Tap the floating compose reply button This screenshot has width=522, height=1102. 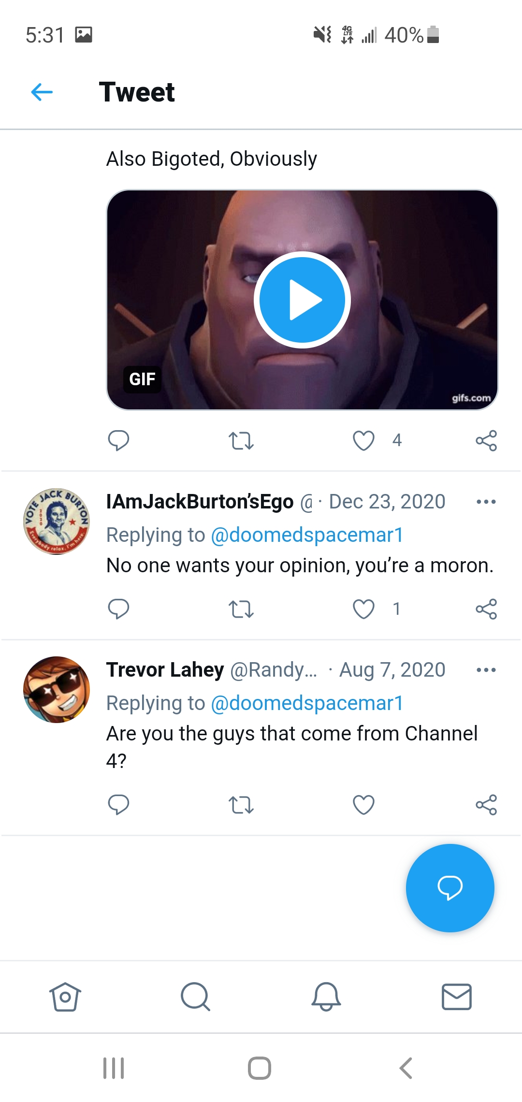[x=450, y=888]
